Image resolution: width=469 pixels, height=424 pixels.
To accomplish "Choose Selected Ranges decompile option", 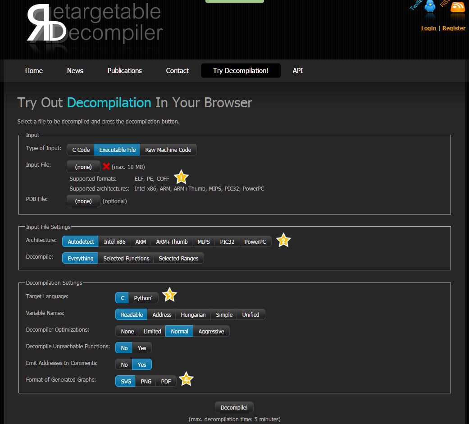I will point(178,258).
